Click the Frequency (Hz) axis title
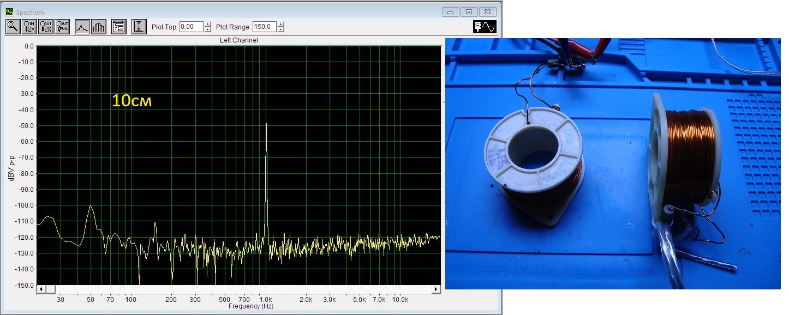Screen dimensions: 789x315 point(251,306)
